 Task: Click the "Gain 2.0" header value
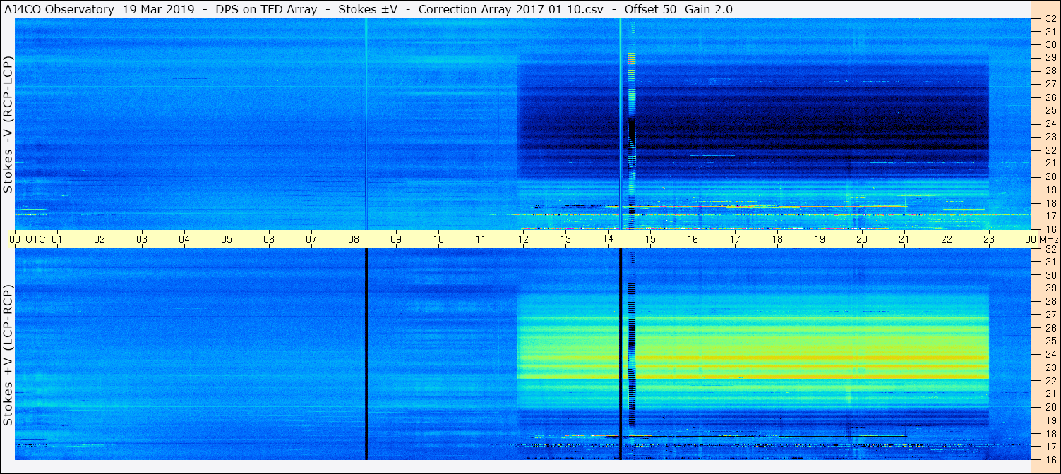(x=709, y=9)
